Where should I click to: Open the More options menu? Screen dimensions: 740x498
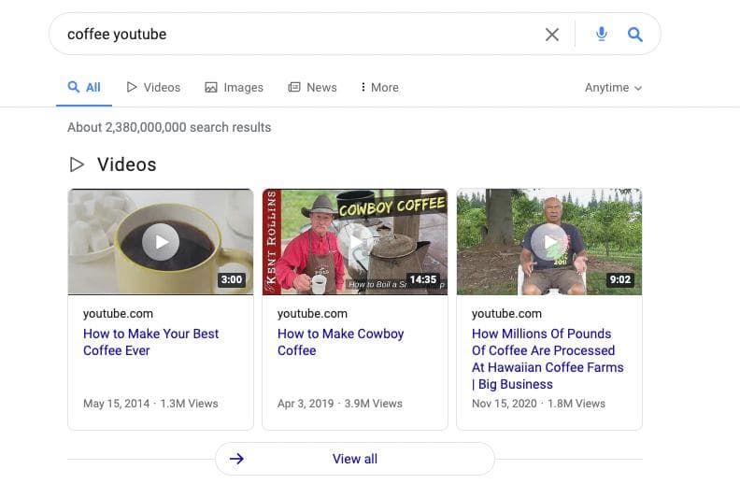pyautogui.click(x=379, y=87)
